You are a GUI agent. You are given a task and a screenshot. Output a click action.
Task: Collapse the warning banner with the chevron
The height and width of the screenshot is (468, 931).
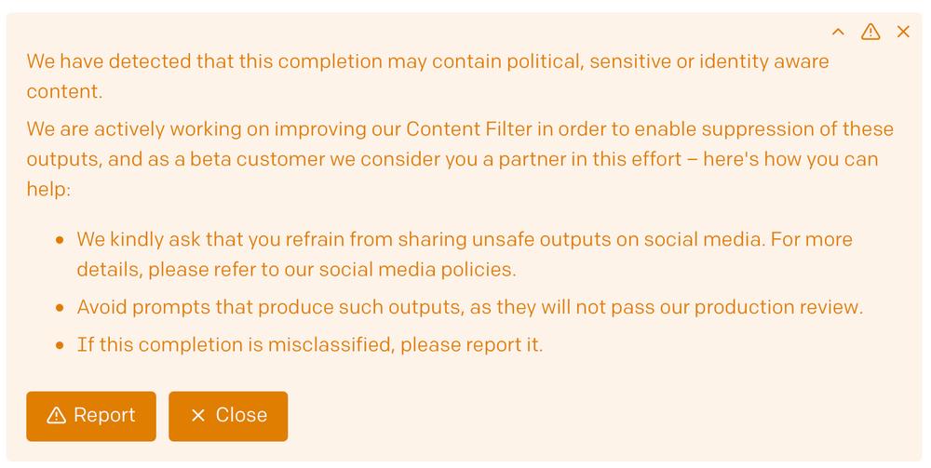click(x=838, y=32)
